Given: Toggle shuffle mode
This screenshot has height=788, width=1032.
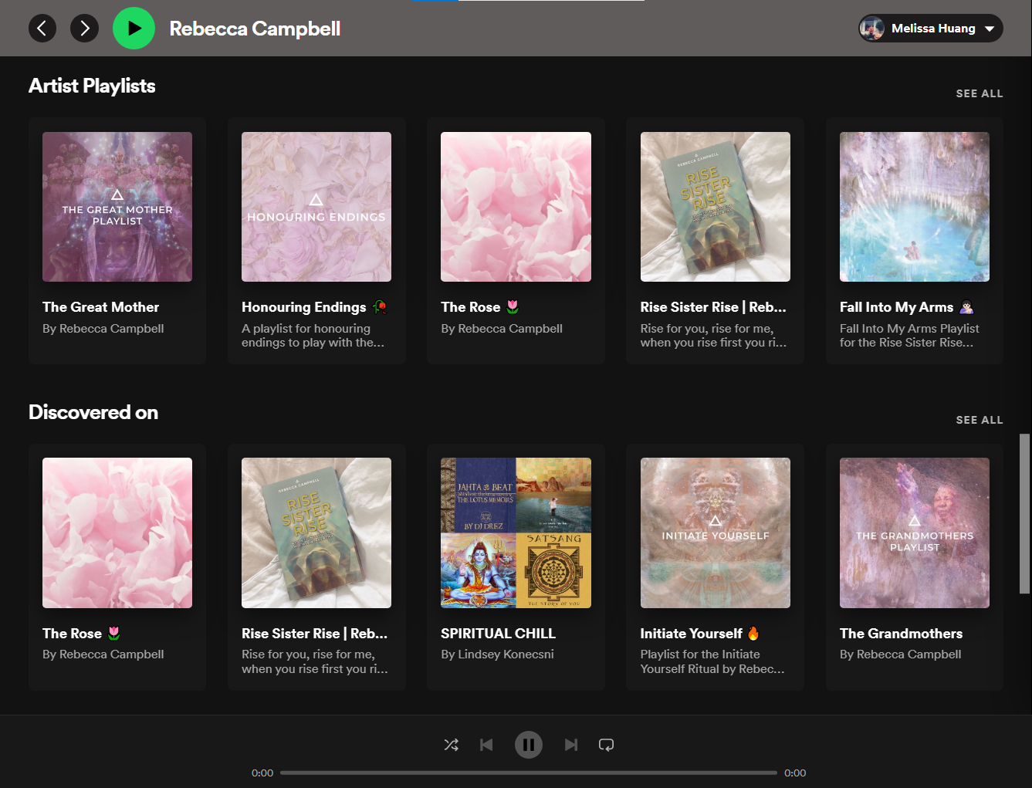Looking at the screenshot, I should point(452,745).
